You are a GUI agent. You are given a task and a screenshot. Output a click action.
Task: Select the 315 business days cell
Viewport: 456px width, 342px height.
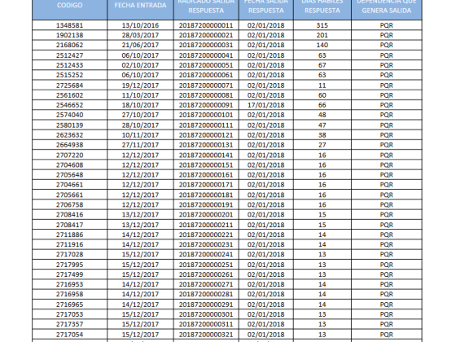pos(322,25)
